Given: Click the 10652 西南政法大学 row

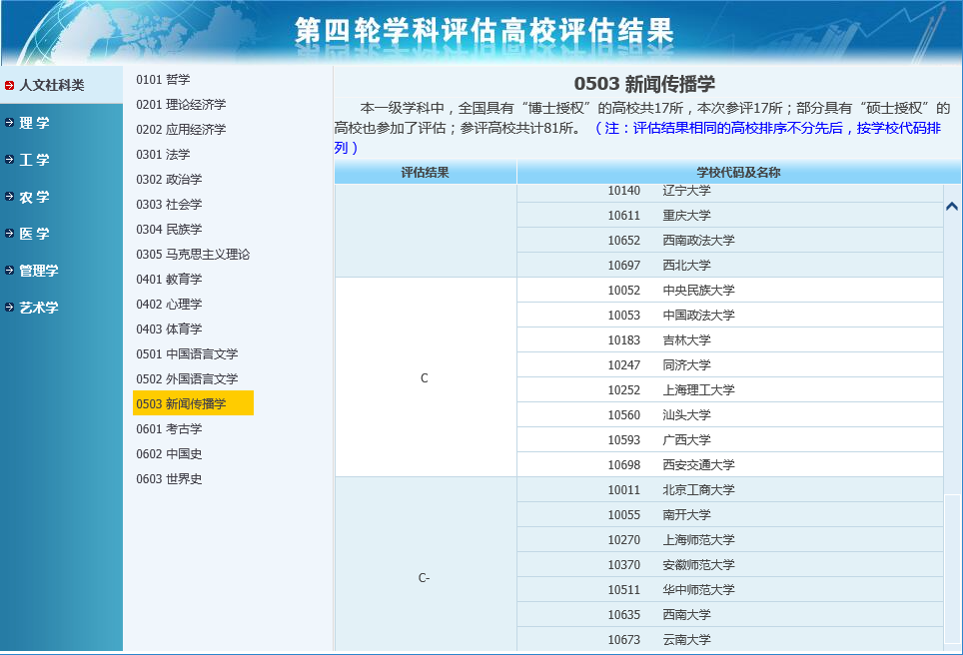Looking at the screenshot, I should coord(729,240).
